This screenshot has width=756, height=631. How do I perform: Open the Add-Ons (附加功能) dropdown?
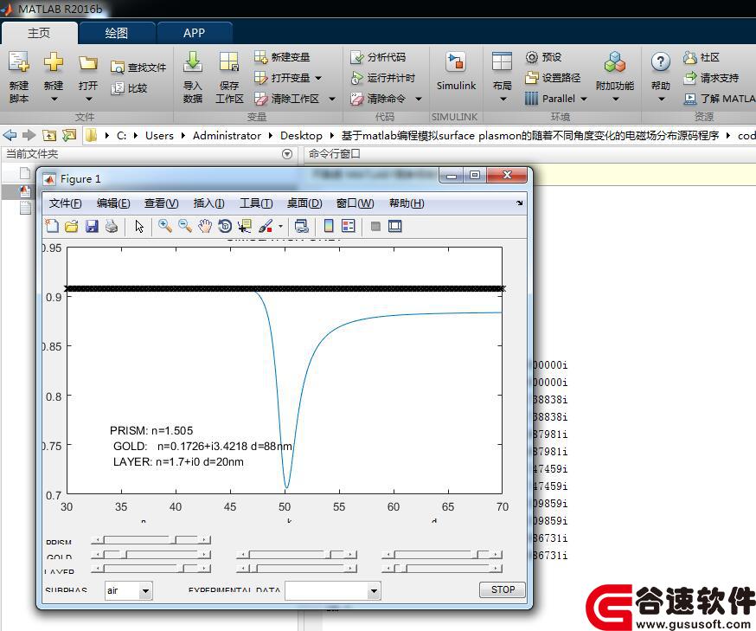coord(615,77)
